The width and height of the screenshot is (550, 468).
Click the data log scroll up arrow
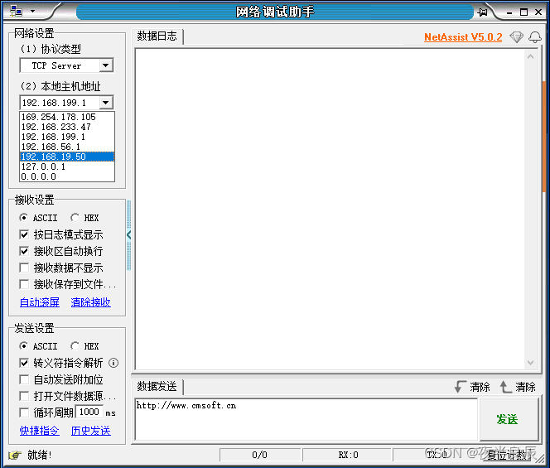[x=530, y=56]
